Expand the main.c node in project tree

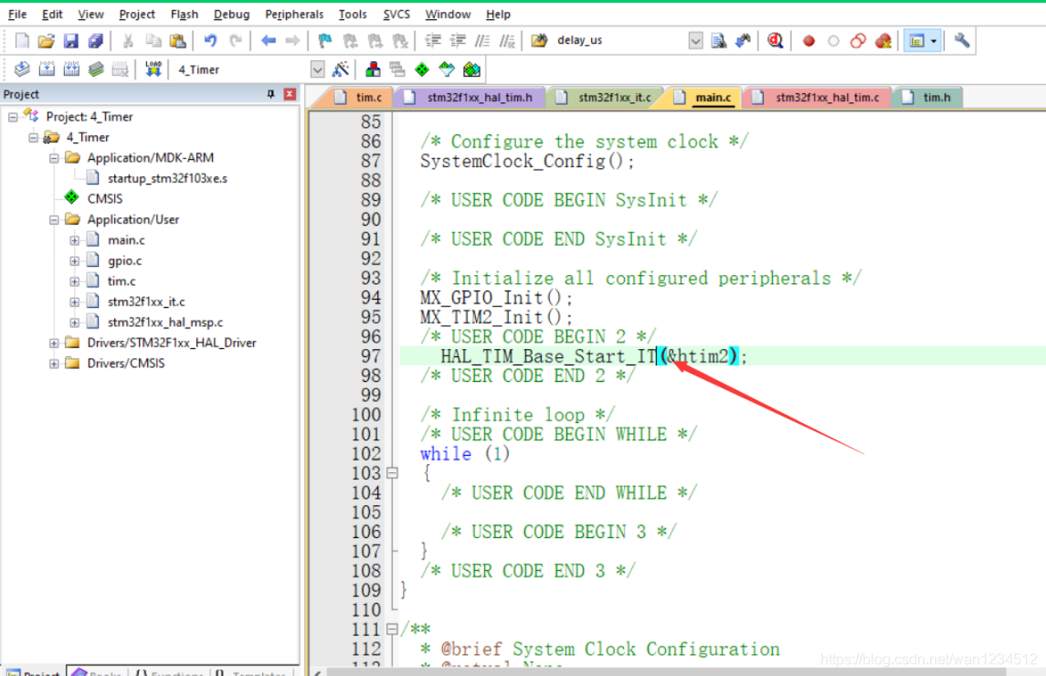click(x=75, y=240)
